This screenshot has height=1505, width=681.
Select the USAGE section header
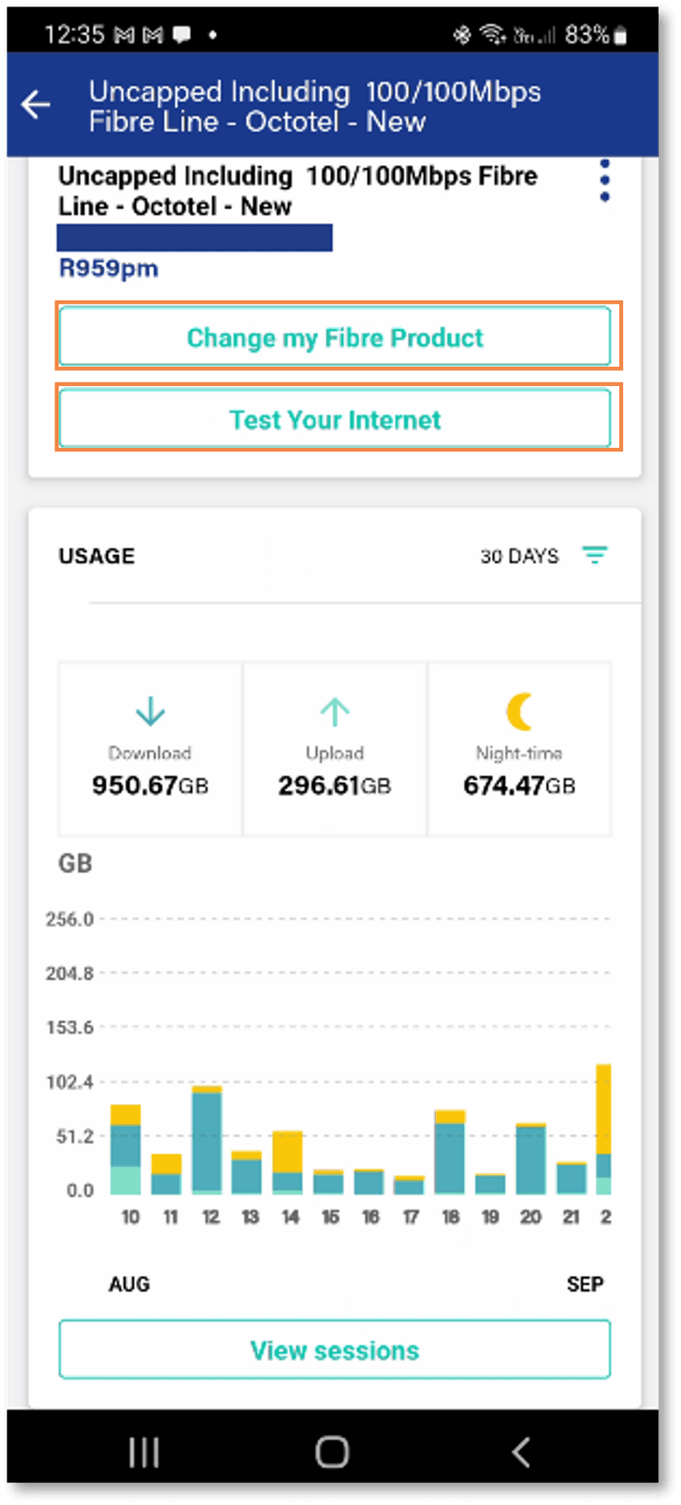point(96,555)
